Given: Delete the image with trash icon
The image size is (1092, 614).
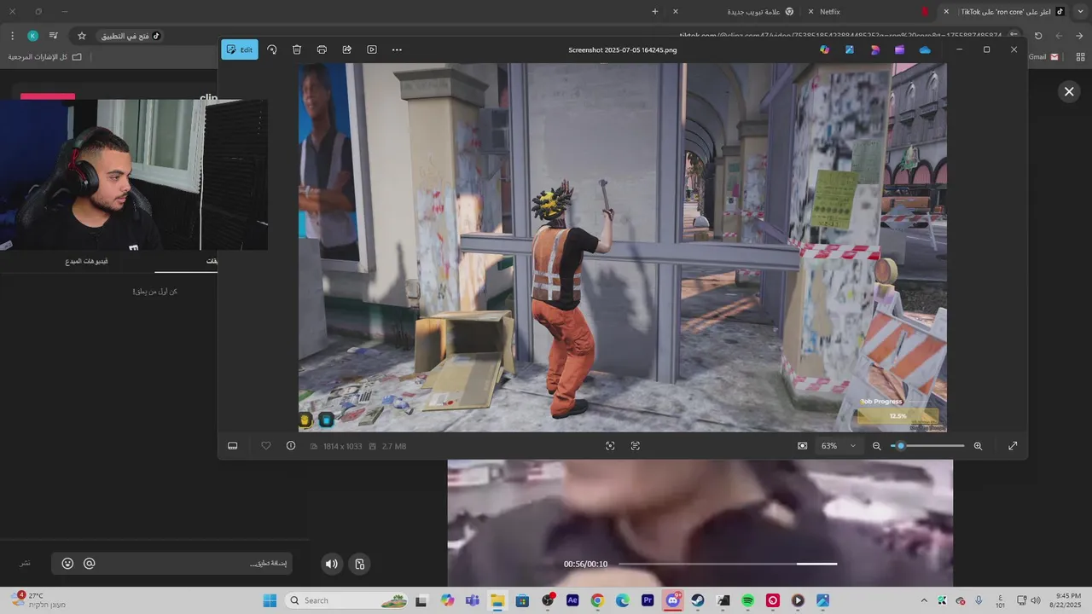Looking at the screenshot, I should coord(297,49).
